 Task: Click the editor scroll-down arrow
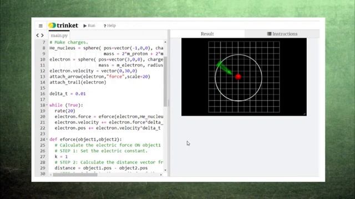(x=165, y=170)
